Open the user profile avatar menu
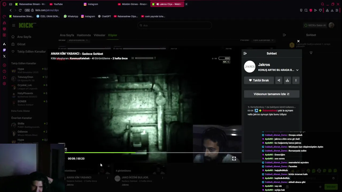This screenshot has width=342, height=192. (331, 25)
